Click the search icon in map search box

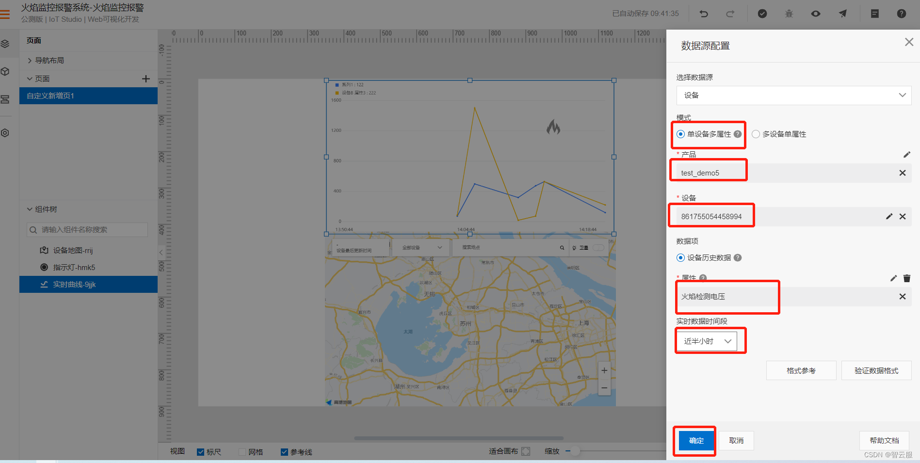pos(562,247)
